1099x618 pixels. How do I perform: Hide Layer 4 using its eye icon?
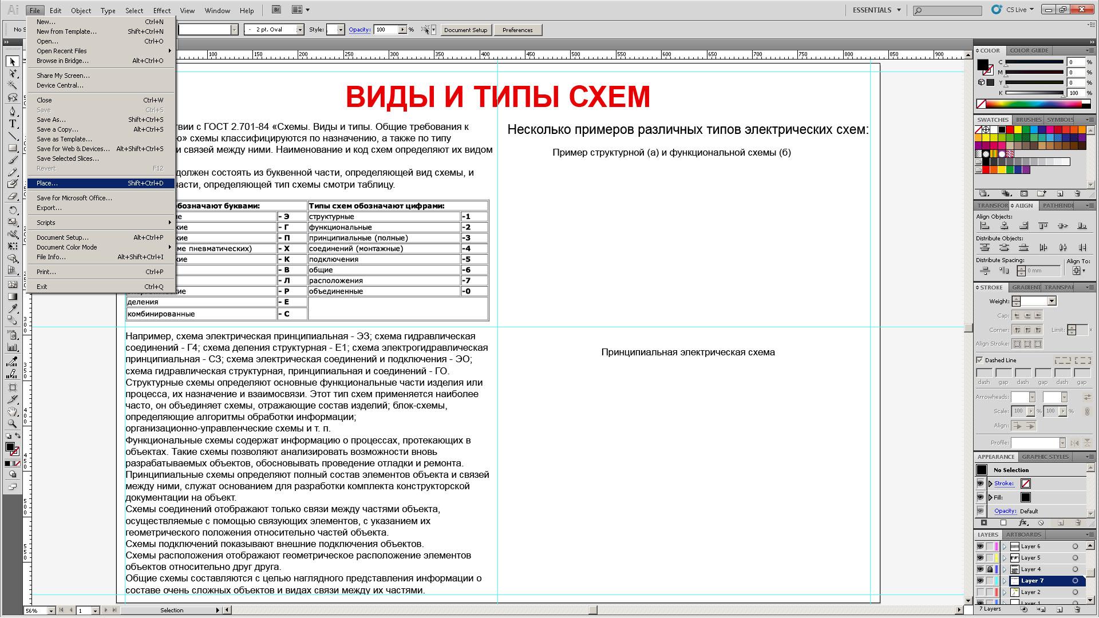click(981, 569)
